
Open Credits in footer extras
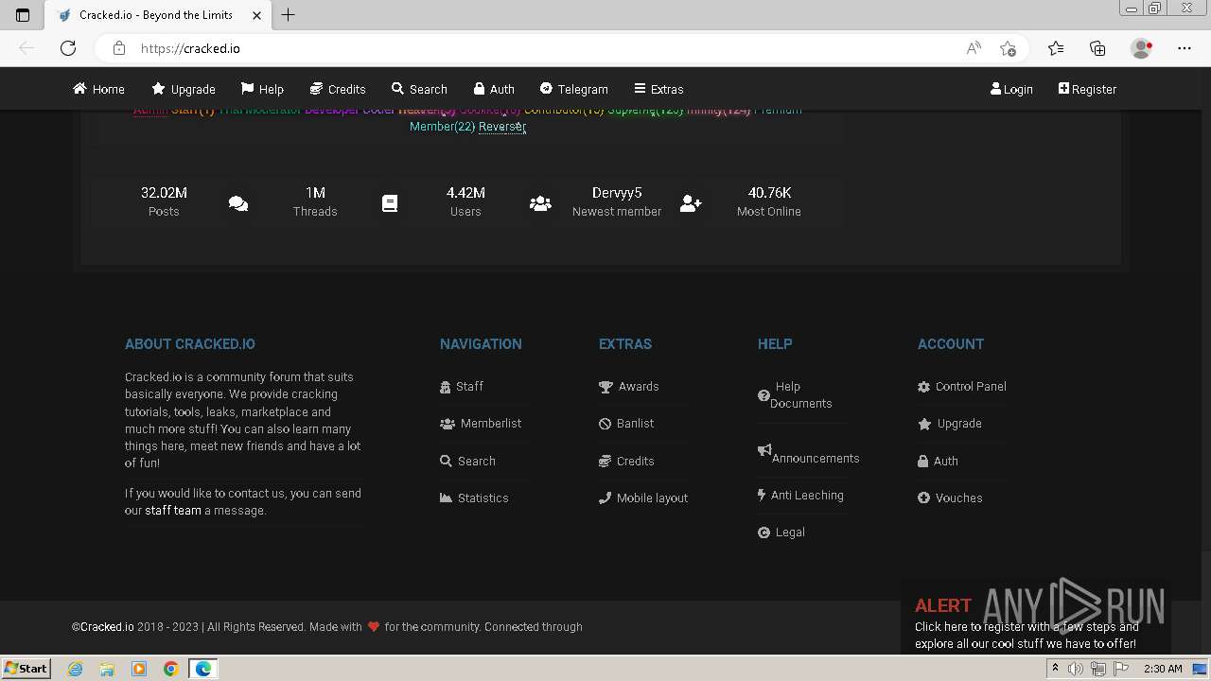(626, 461)
